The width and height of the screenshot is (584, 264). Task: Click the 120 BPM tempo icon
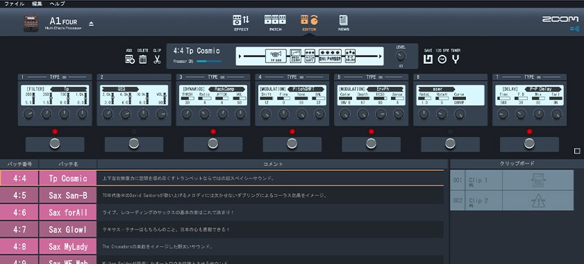[442, 59]
